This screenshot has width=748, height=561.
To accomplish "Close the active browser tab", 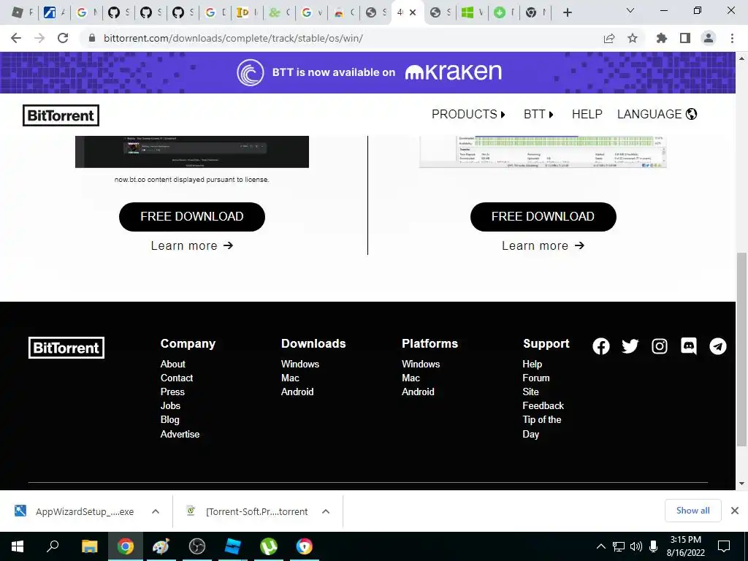I will pyautogui.click(x=413, y=12).
